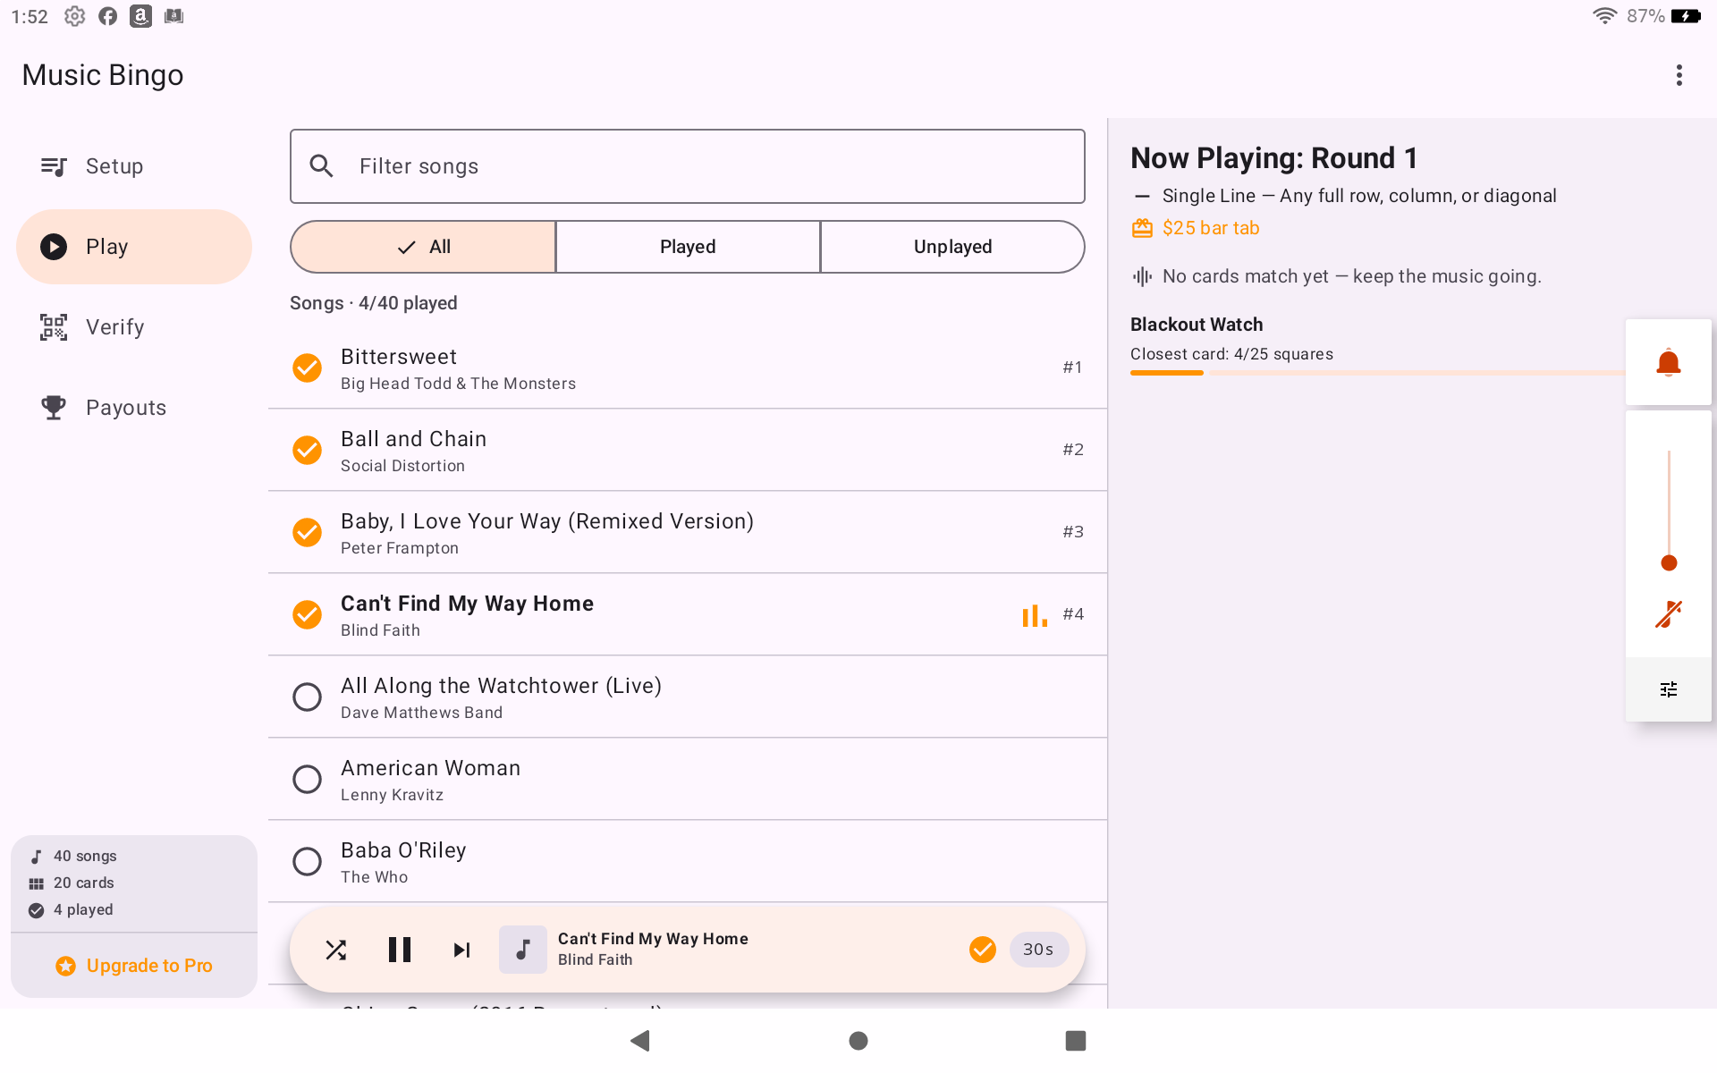The image size is (1717, 1073).
Task: Tap the book notification icon in status bar
Action: [174, 16]
